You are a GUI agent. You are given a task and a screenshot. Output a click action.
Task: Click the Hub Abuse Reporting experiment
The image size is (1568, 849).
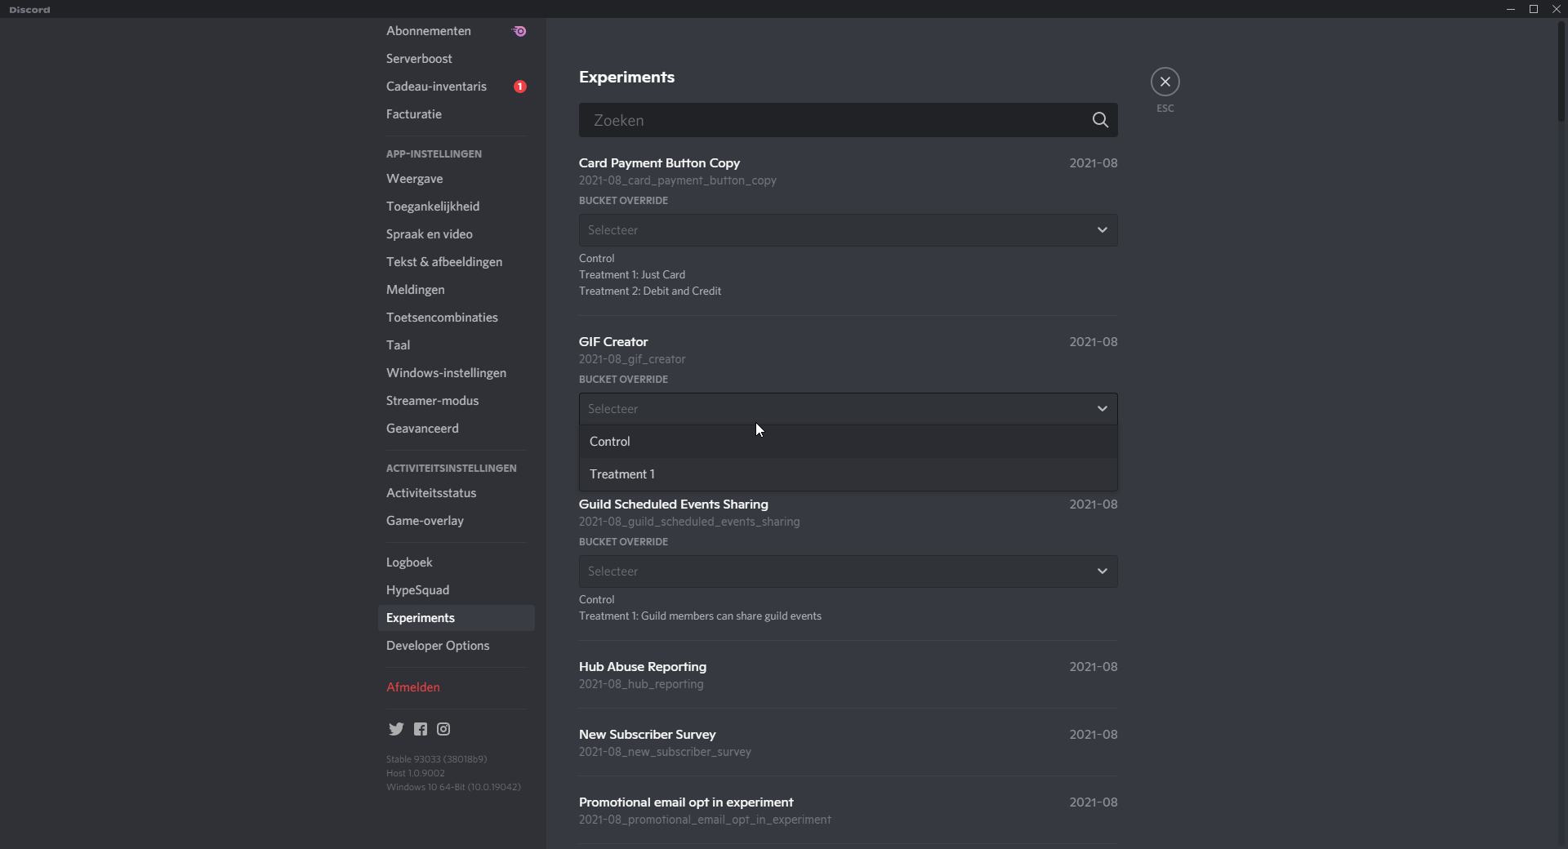(643, 667)
